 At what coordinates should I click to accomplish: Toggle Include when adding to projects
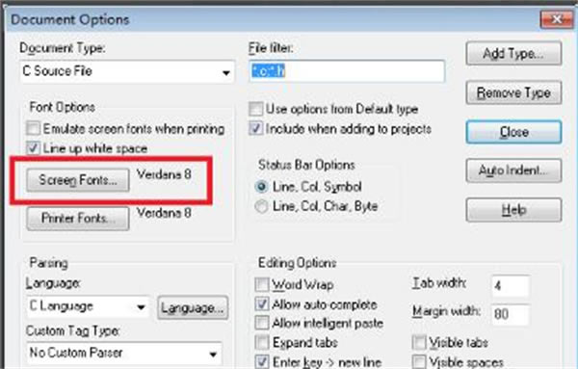(x=256, y=129)
